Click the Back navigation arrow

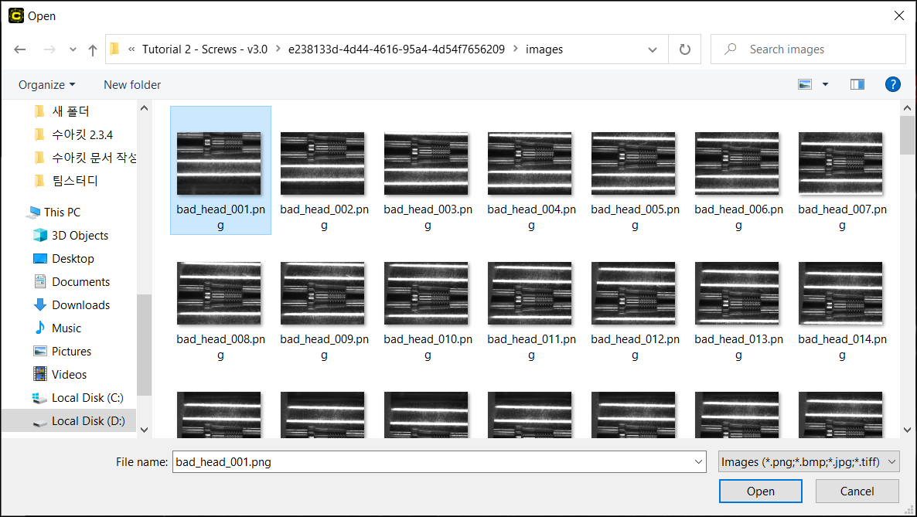pos(20,49)
